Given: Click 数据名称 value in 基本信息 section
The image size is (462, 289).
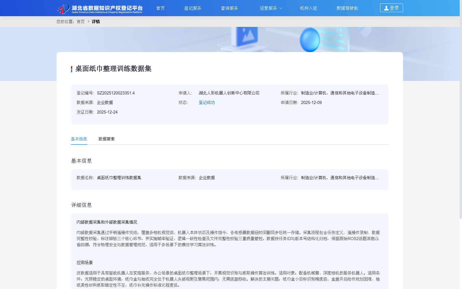Looking at the screenshot, I should click(x=119, y=178).
